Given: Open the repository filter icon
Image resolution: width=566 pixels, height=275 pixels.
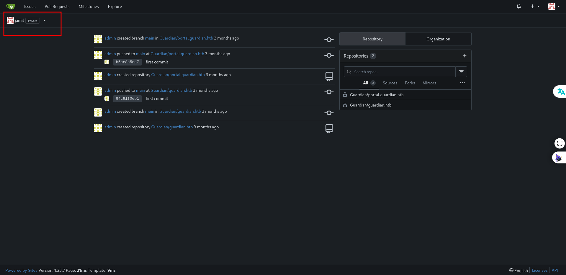Looking at the screenshot, I should [x=461, y=72].
